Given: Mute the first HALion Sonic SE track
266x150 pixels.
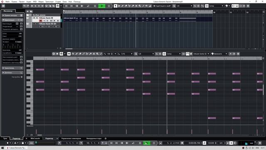Looking at the screenshot, I should pyautogui.click(x=34, y=18).
